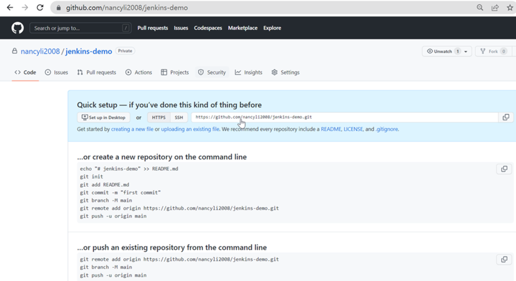
Task: Copy the push existing repository commands
Action: click(x=504, y=259)
